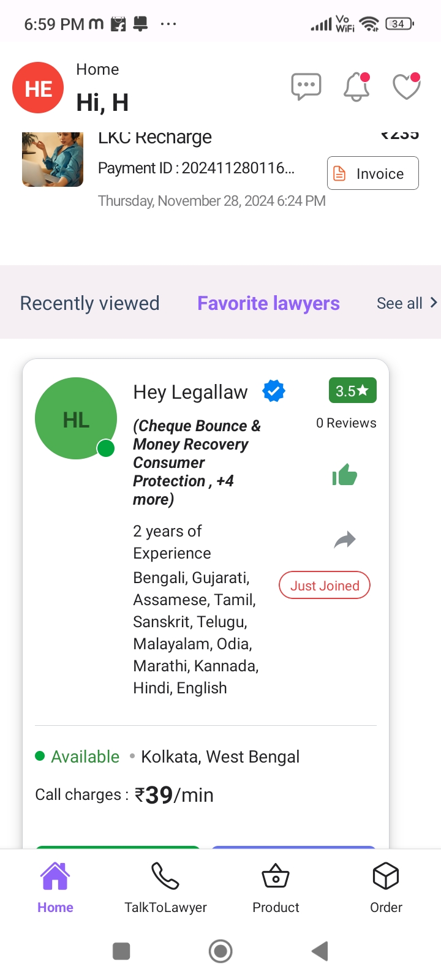Open Hey Legallaw lawyer name

tap(190, 392)
